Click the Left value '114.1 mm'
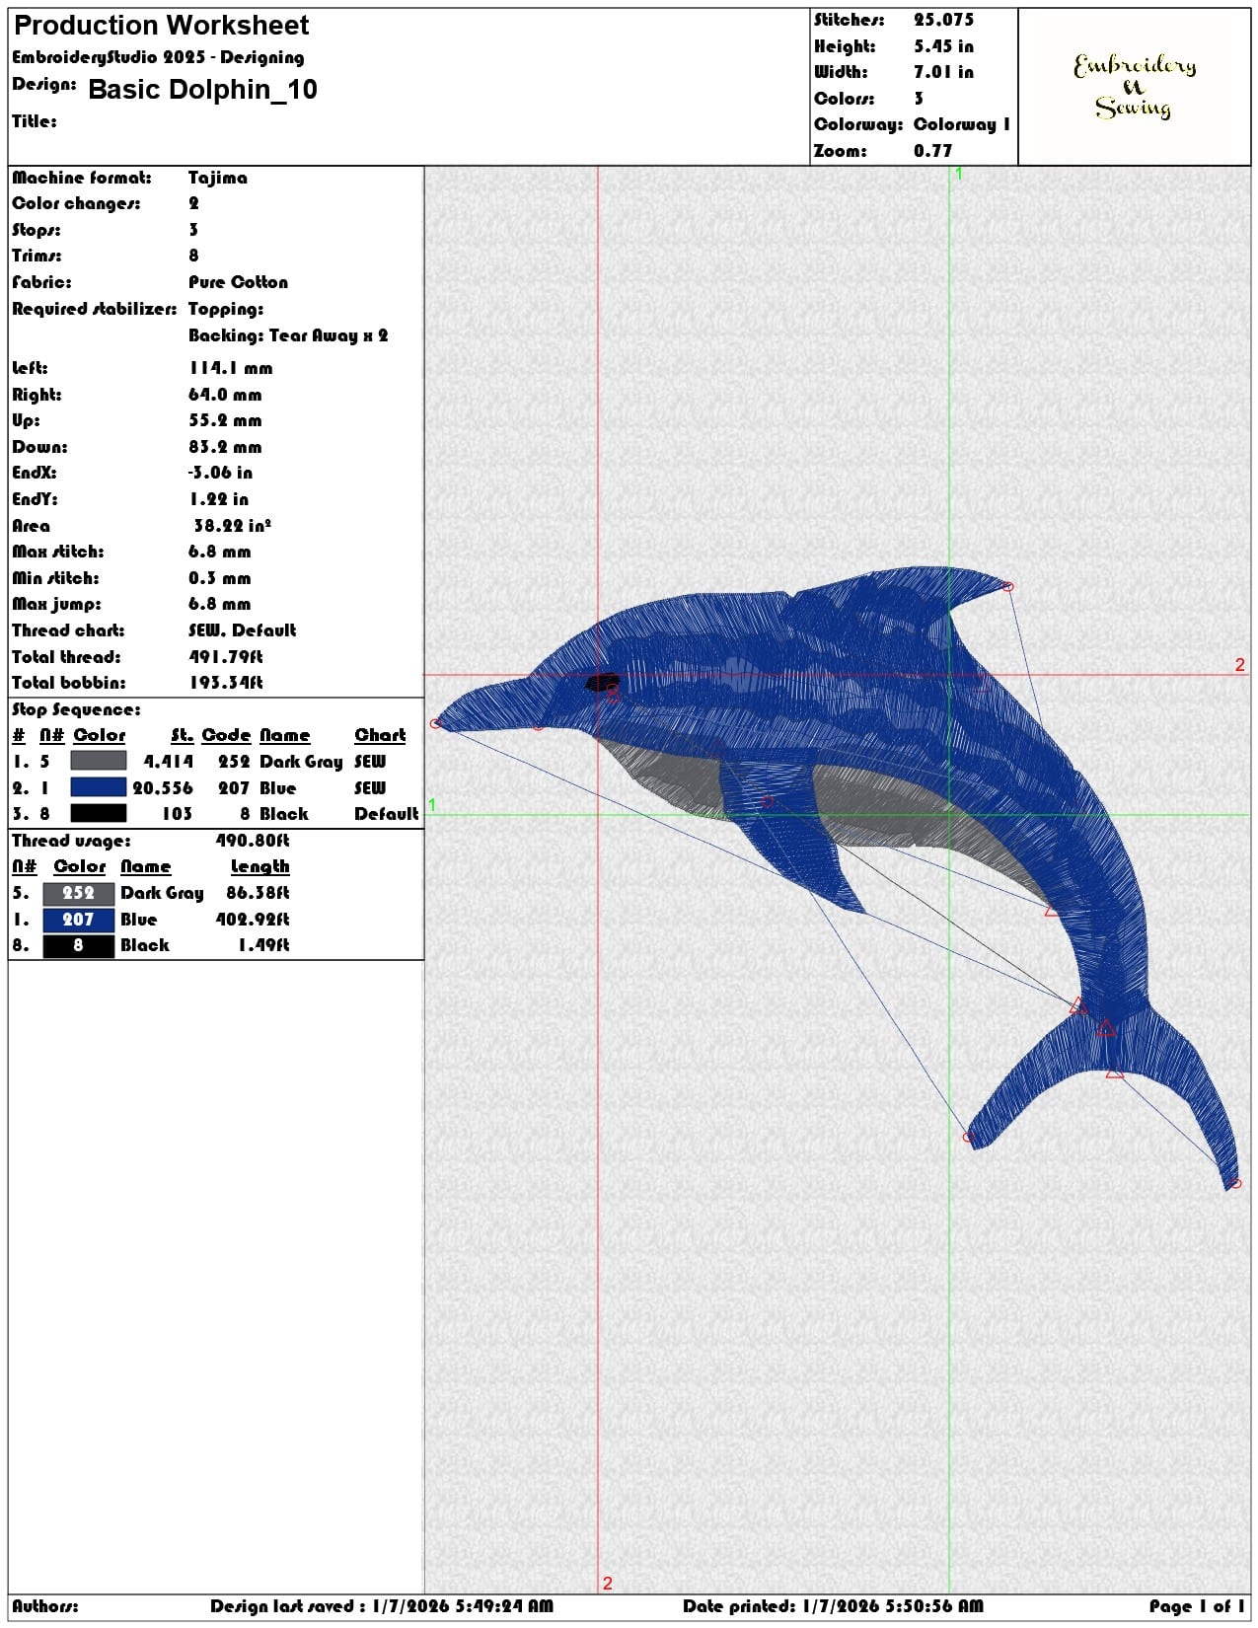This screenshot has width=1258, height=1628. [x=231, y=368]
